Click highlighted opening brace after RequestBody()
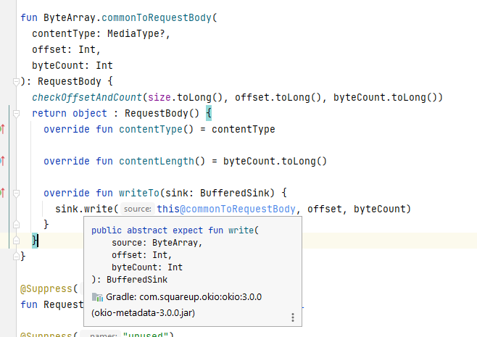Viewport: 477px width, 337px height. pos(209,114)
